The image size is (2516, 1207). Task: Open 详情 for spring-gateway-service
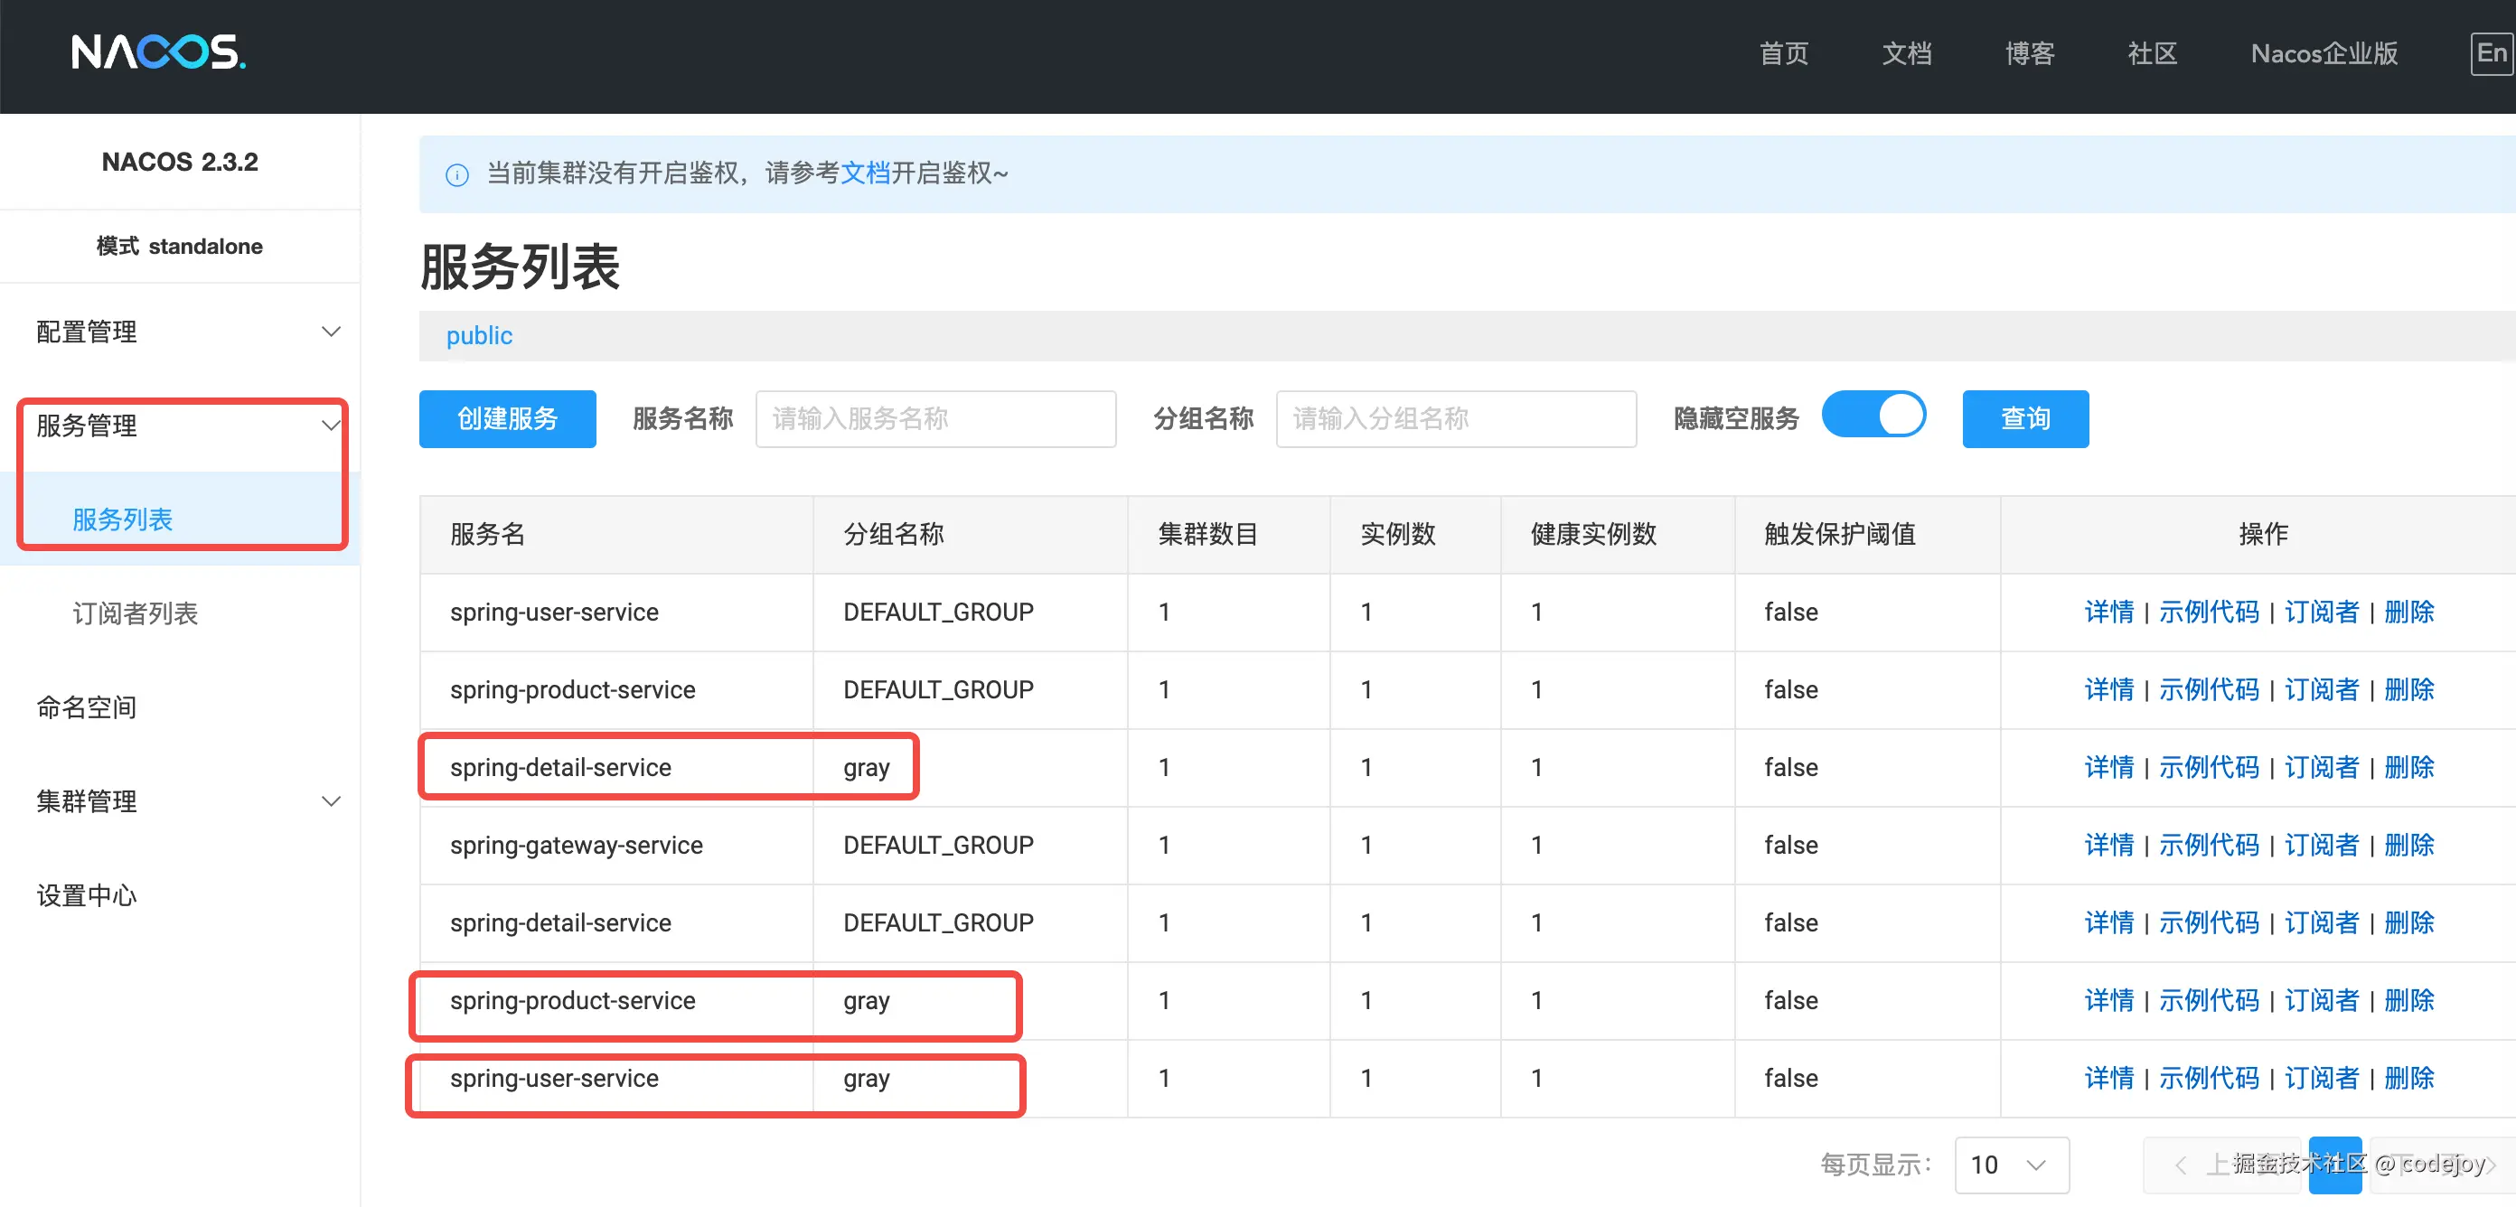pos(2108,845)
